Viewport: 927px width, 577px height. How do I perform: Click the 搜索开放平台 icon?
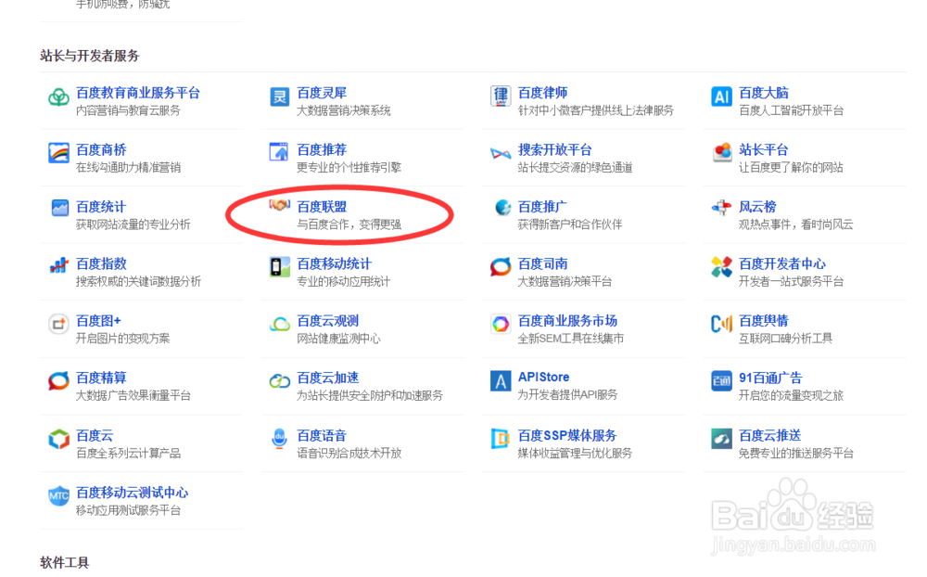point(501,154)
